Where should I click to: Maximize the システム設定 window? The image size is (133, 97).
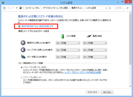point(122,2)
